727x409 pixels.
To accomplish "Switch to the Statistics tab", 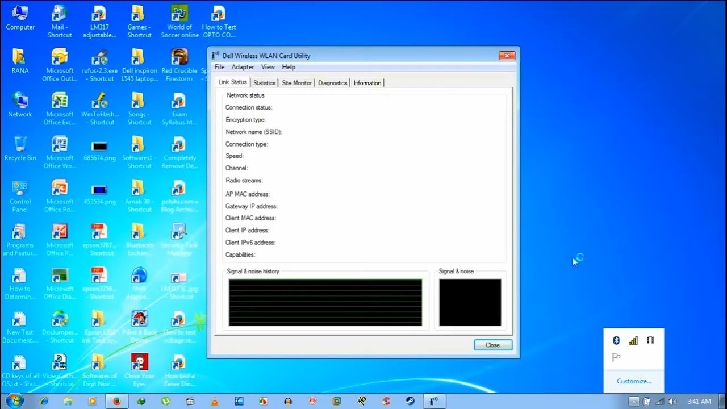I will click(x=264, y=83).
